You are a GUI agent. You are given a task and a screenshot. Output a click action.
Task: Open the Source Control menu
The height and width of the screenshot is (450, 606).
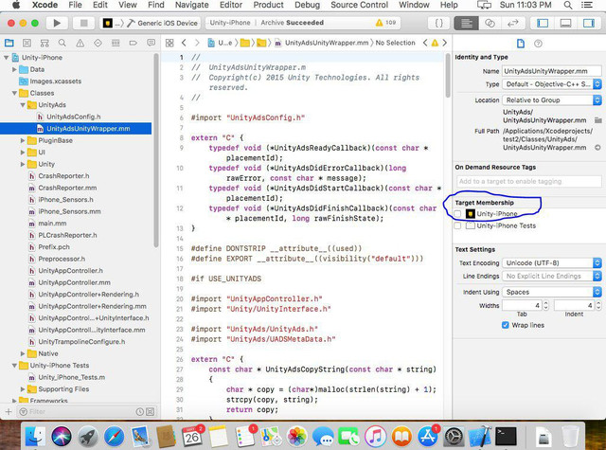coord(359,5)
